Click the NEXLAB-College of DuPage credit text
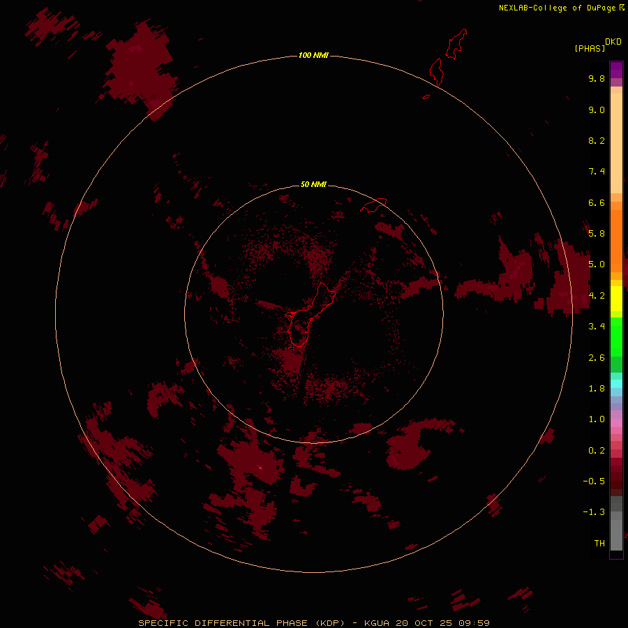The width and height of the screenshot is (628, 628). (561, 8)
